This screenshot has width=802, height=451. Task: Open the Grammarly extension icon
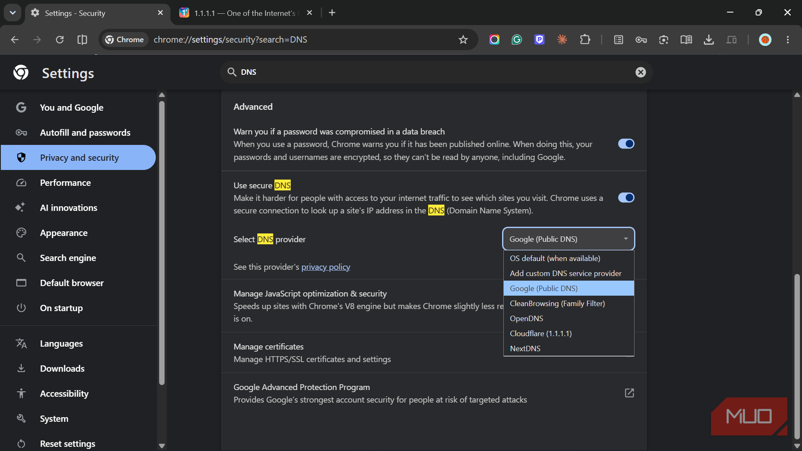[x=517, y=40]
